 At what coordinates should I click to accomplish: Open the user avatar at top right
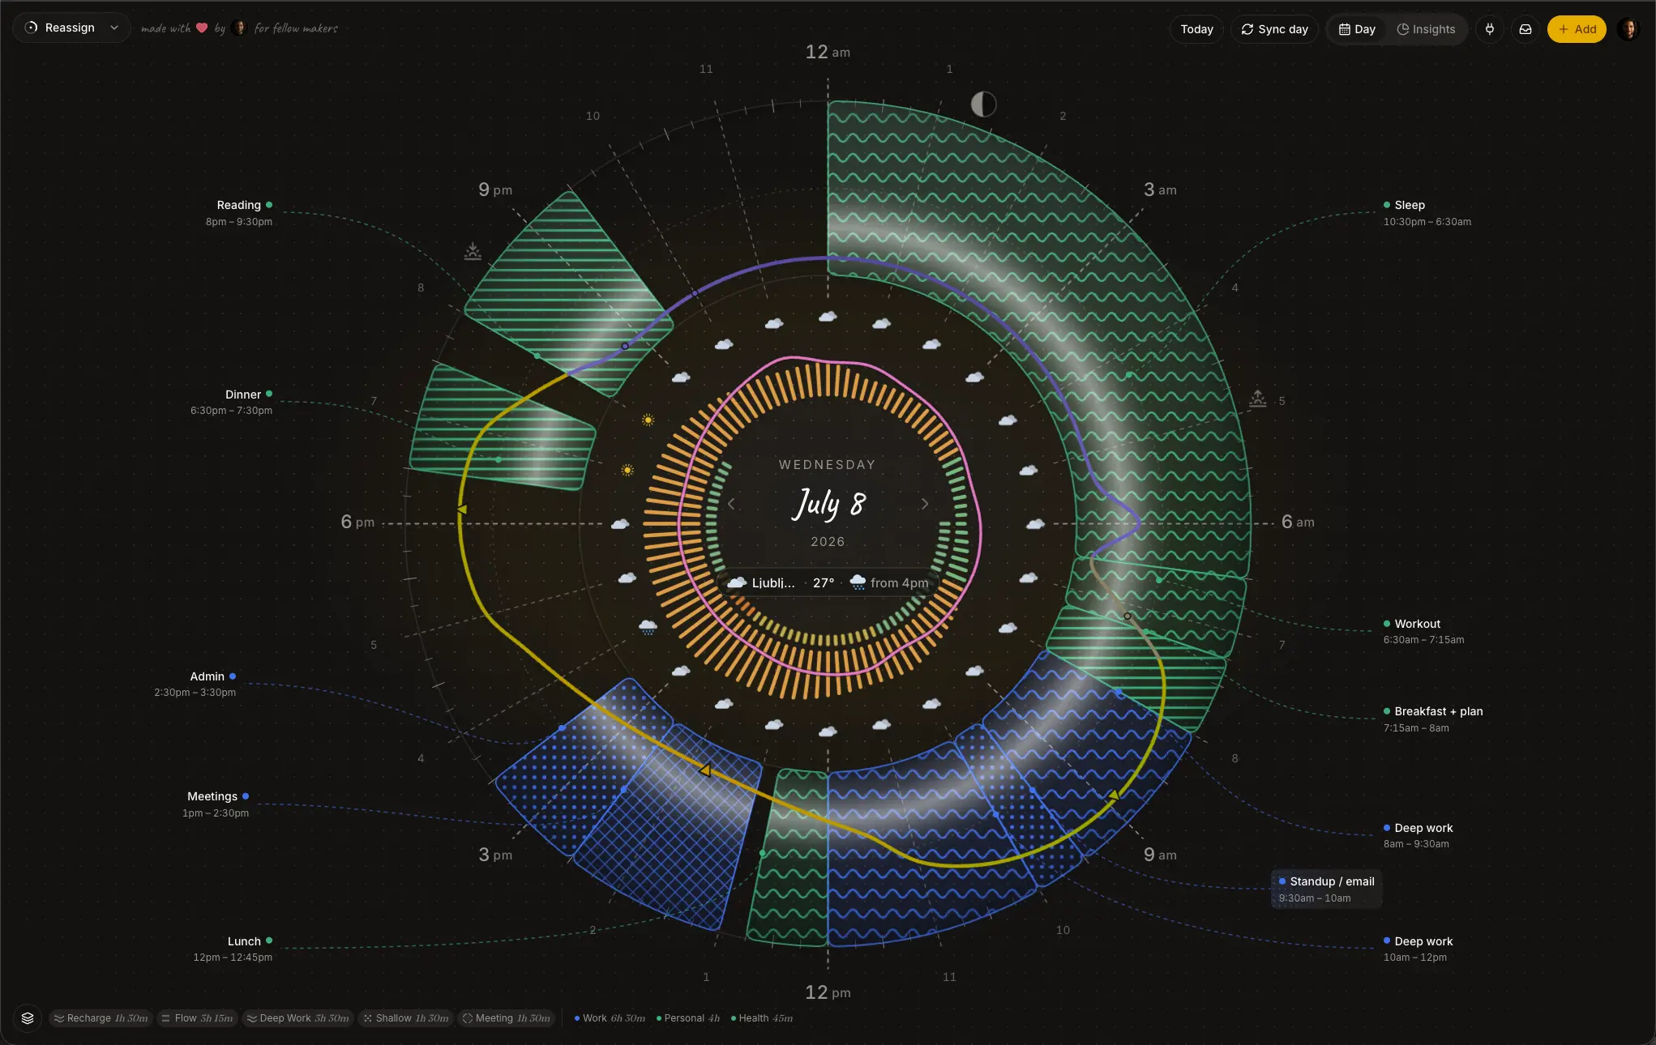[x=1628, y=29]
